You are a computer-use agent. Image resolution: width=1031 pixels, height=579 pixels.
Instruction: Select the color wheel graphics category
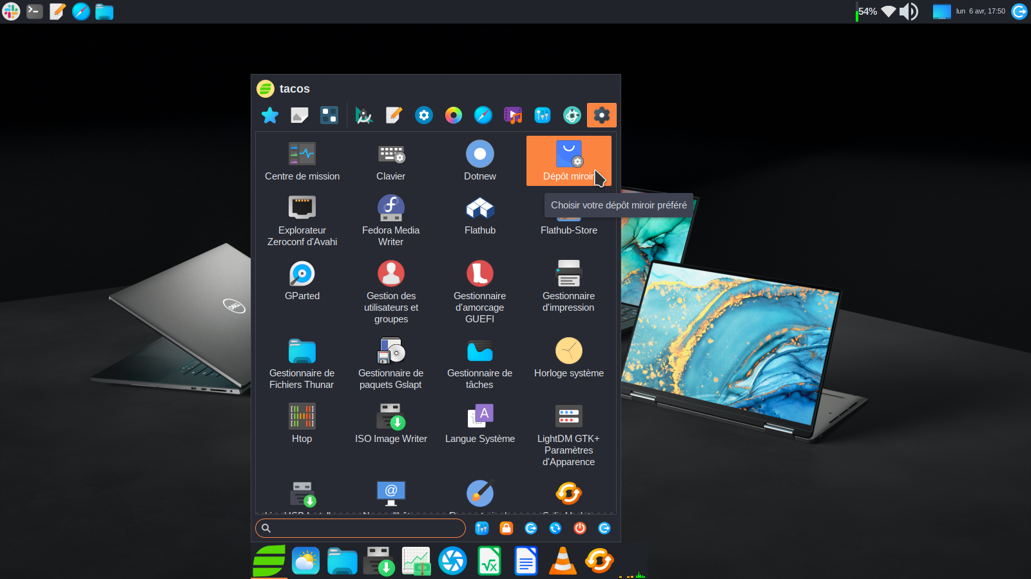click(454, 115)
